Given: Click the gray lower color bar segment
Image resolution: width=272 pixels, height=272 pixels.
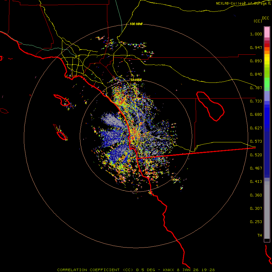Looking at the screenshot, I should [x=267, y=210].
